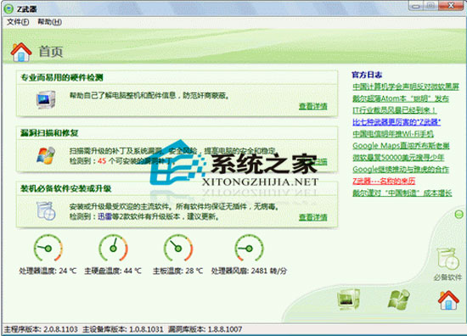Click the bottom hardware monitor navigation icon

[x=348, y=300]
